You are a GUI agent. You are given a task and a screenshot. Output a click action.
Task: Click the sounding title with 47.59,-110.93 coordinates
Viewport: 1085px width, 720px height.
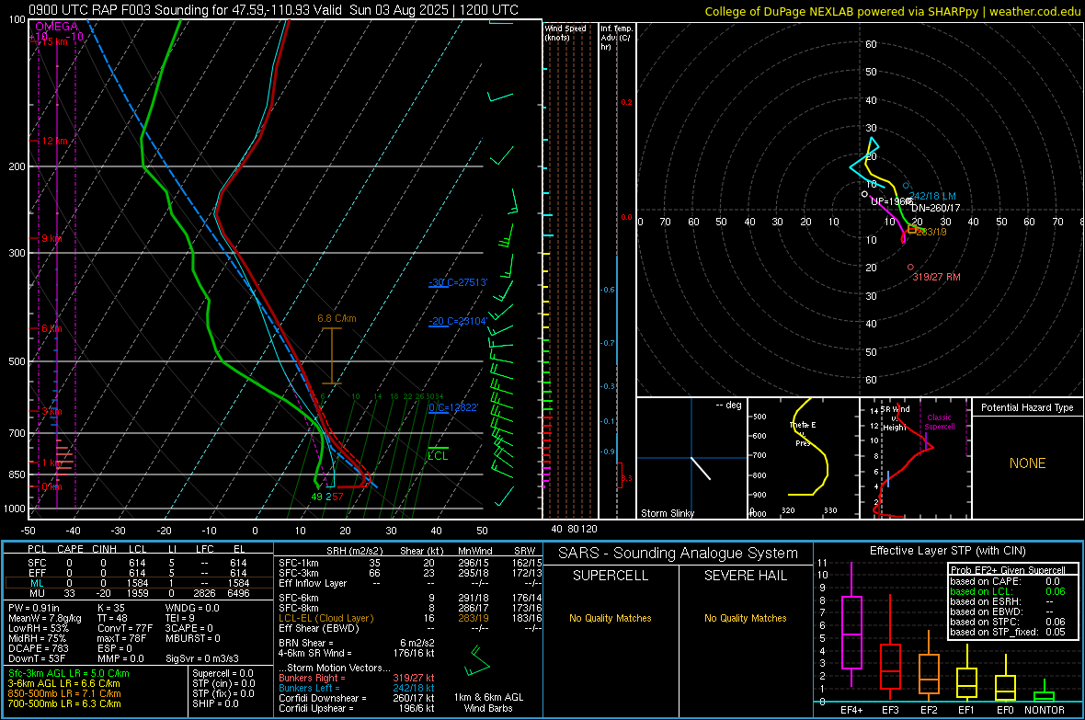273,10
